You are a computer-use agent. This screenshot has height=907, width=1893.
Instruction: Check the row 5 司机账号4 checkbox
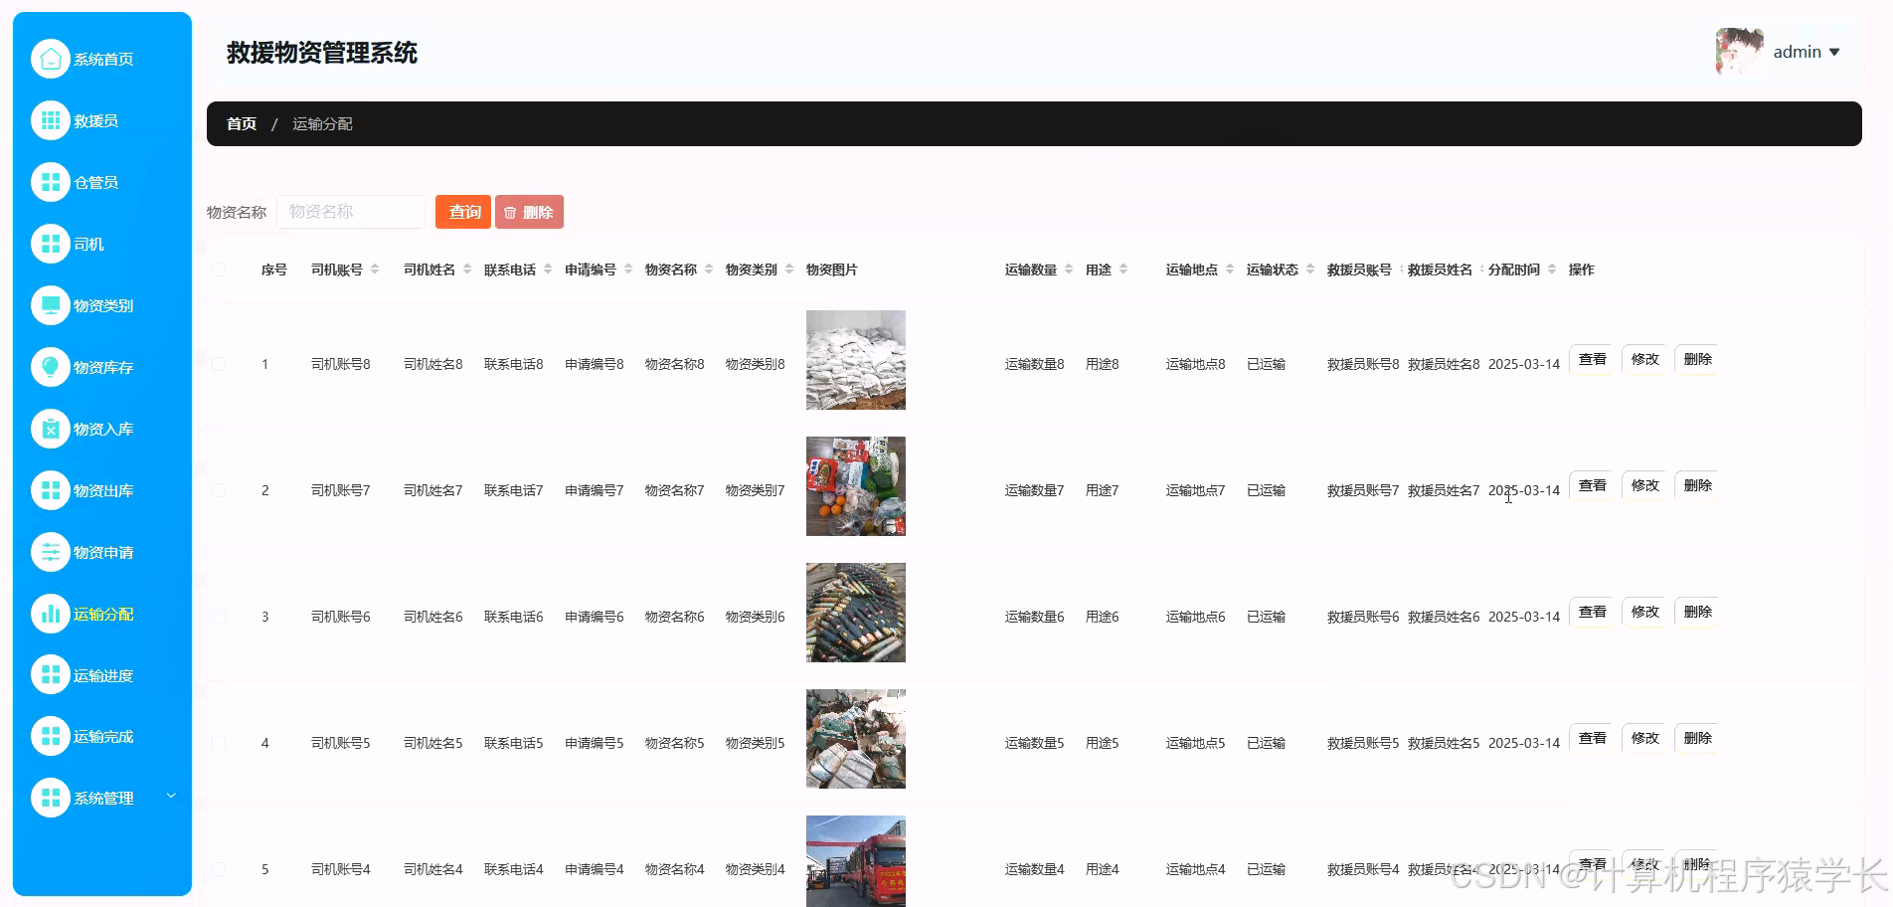coord(219,869)
